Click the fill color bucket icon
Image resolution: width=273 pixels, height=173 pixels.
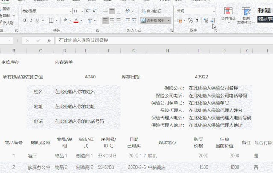(x=65, y=20)
